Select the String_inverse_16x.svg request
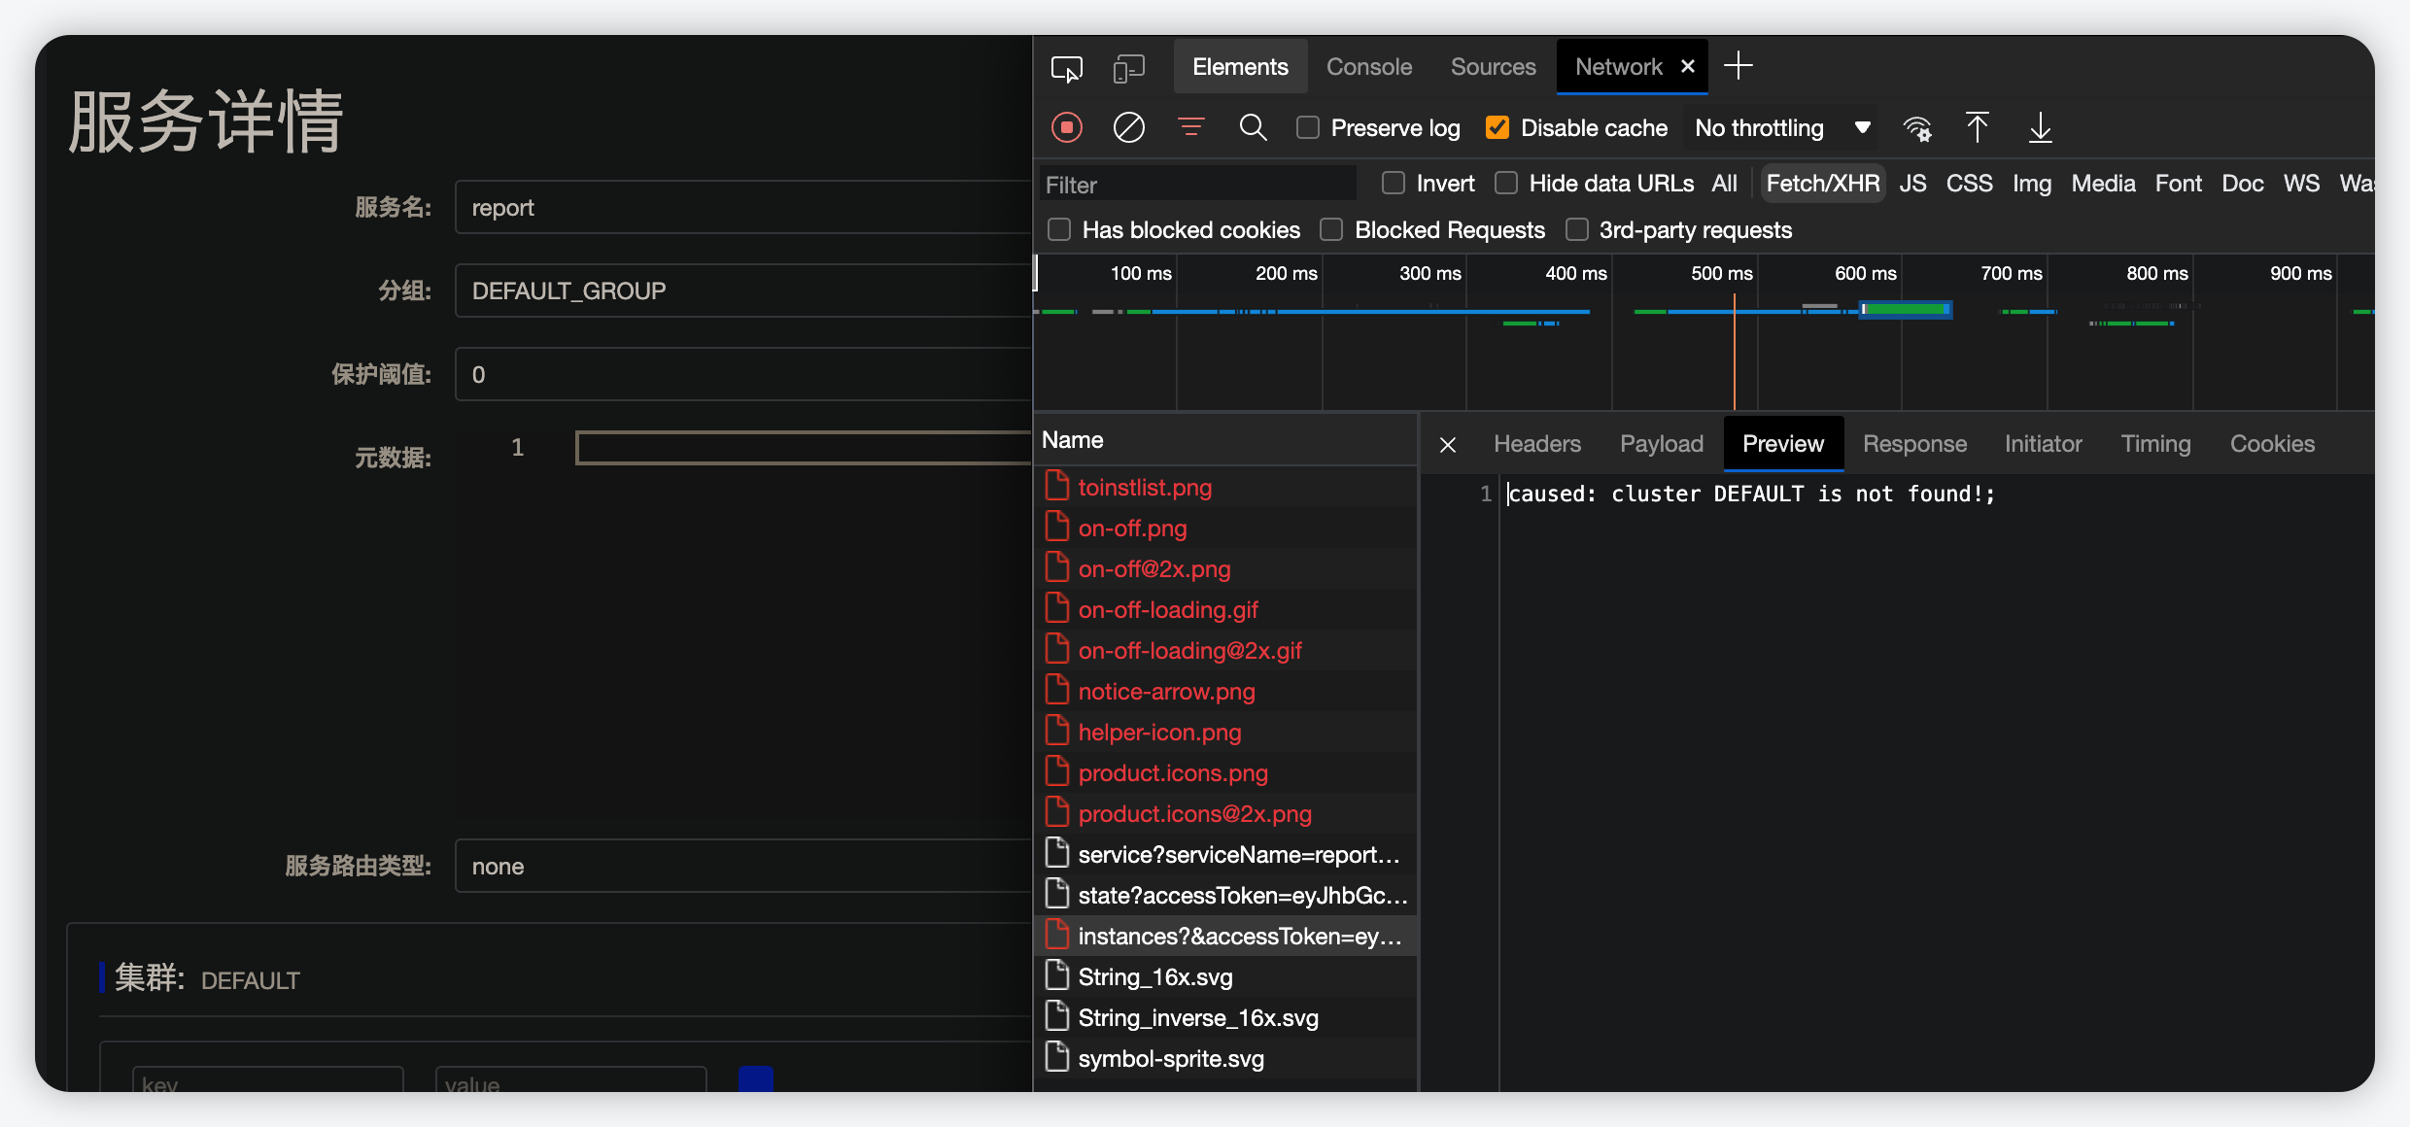2410x1127 pixels. 1224,1017
